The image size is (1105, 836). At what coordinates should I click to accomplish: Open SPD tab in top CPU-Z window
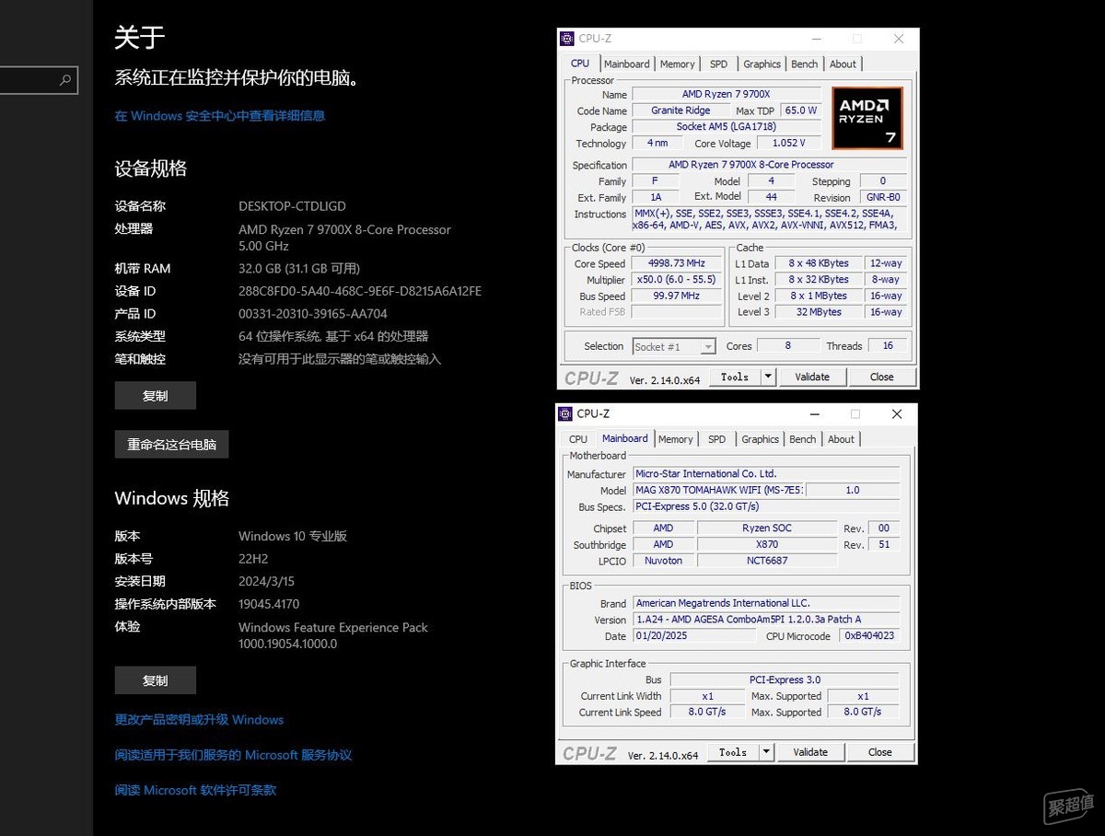pos(718,64)
